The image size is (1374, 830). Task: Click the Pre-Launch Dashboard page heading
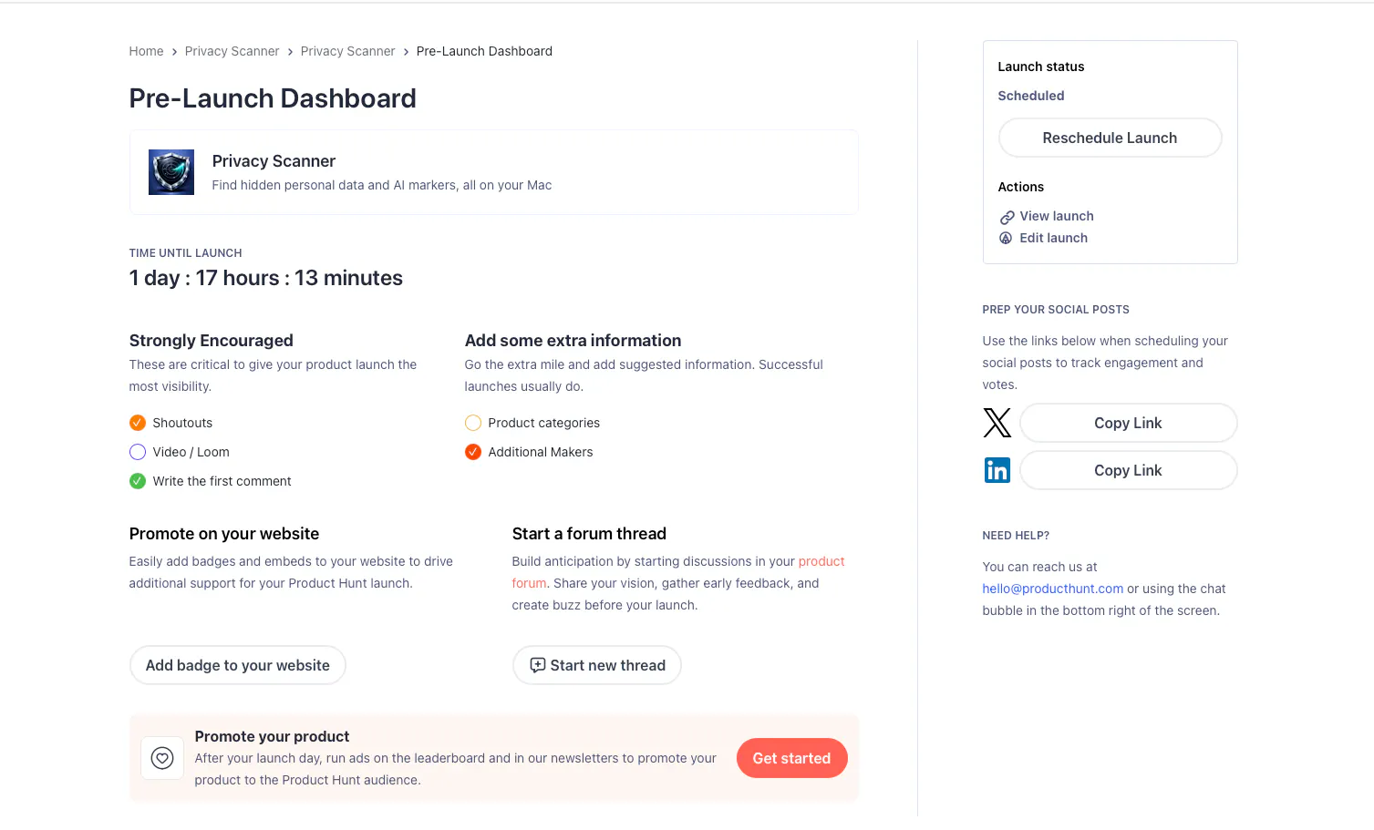coord(273,98)
